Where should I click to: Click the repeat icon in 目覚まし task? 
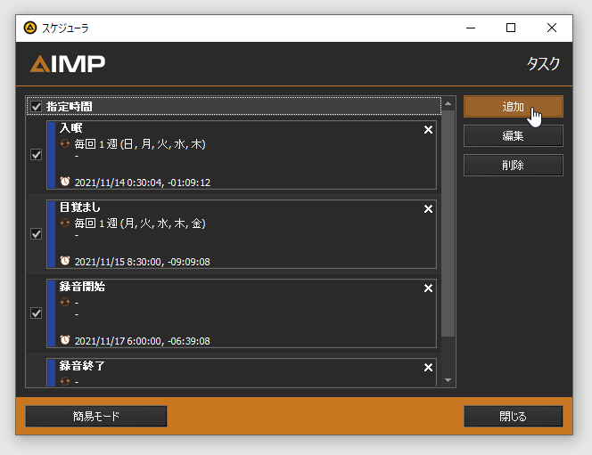pyautogui.click(x=65, y=223)
